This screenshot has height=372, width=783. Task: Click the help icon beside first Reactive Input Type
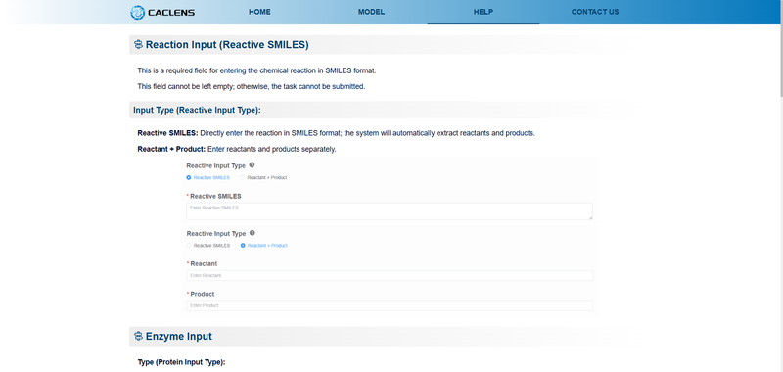252,164
